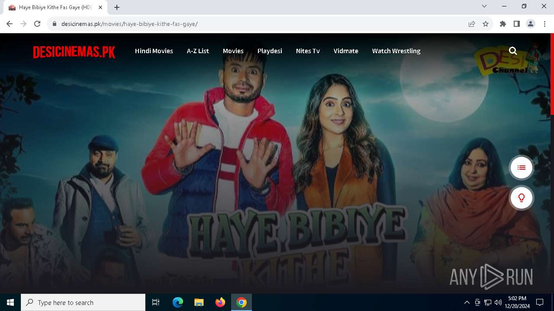554x311 pixels.
Task: Click the taskbar search box
Action: point(83,302)
